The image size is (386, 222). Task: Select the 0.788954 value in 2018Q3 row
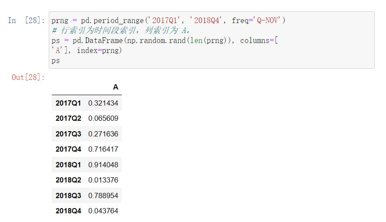coord(103,195)
